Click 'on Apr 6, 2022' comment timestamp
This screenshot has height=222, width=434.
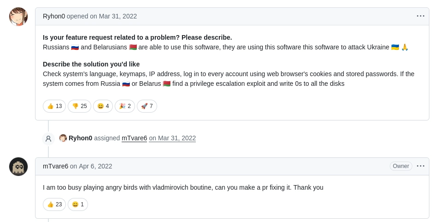click(x=91, y=166)
